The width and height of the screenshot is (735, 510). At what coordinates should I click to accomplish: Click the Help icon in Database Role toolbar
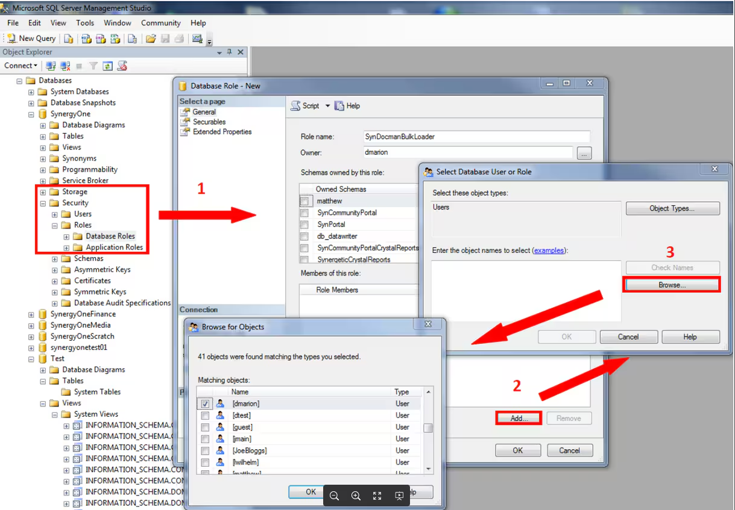coord(339,106)
